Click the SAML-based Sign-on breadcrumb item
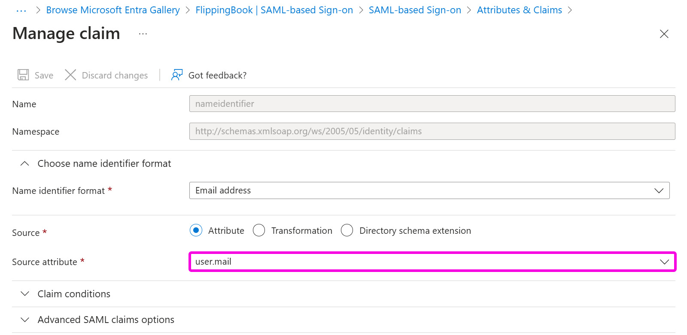This screenshot has width=687, height=335. [x=414, y=9]
